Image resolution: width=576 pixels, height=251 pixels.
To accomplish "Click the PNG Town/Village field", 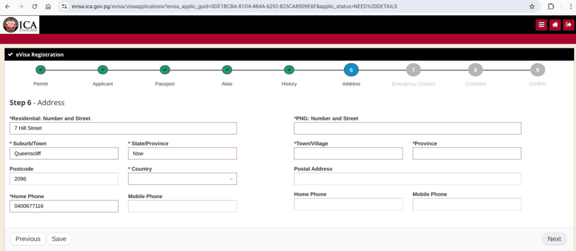I will pyautogui.click(x=348, y=153).
